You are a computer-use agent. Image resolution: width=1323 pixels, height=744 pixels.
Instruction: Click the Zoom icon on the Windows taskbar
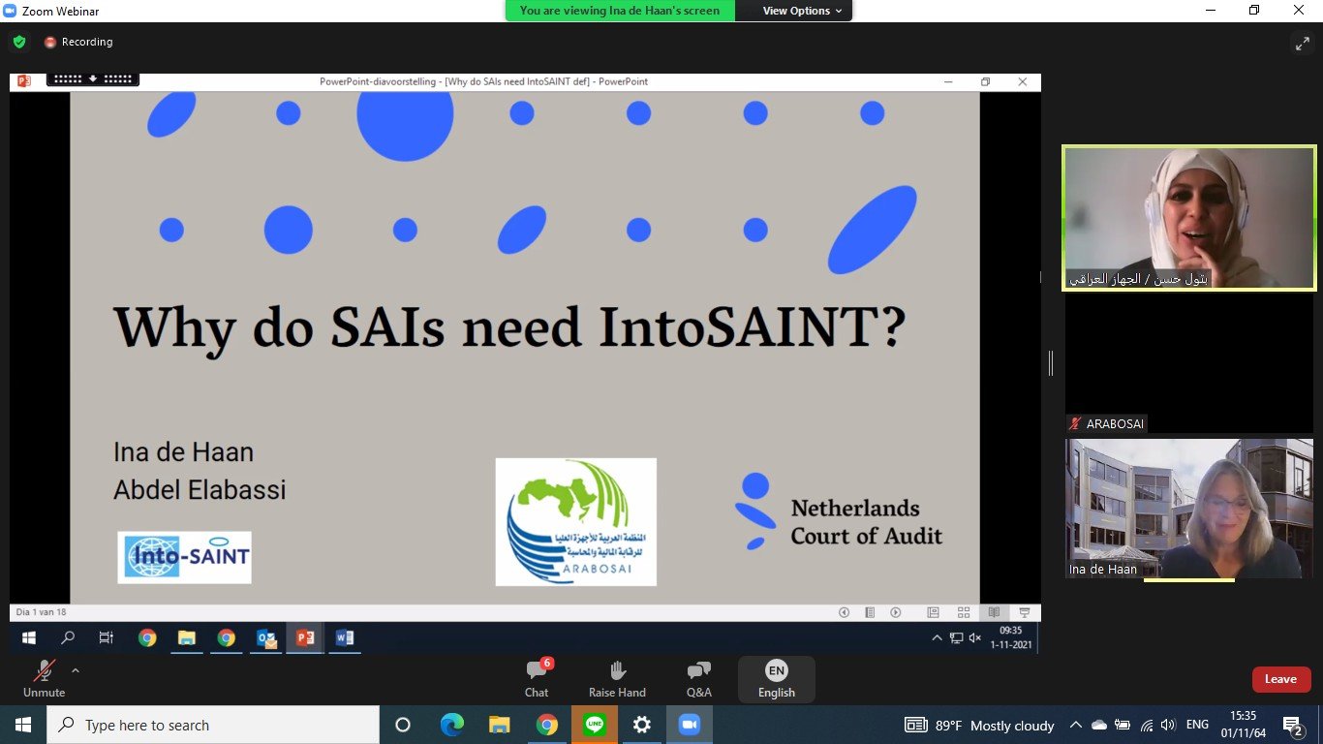690,725
